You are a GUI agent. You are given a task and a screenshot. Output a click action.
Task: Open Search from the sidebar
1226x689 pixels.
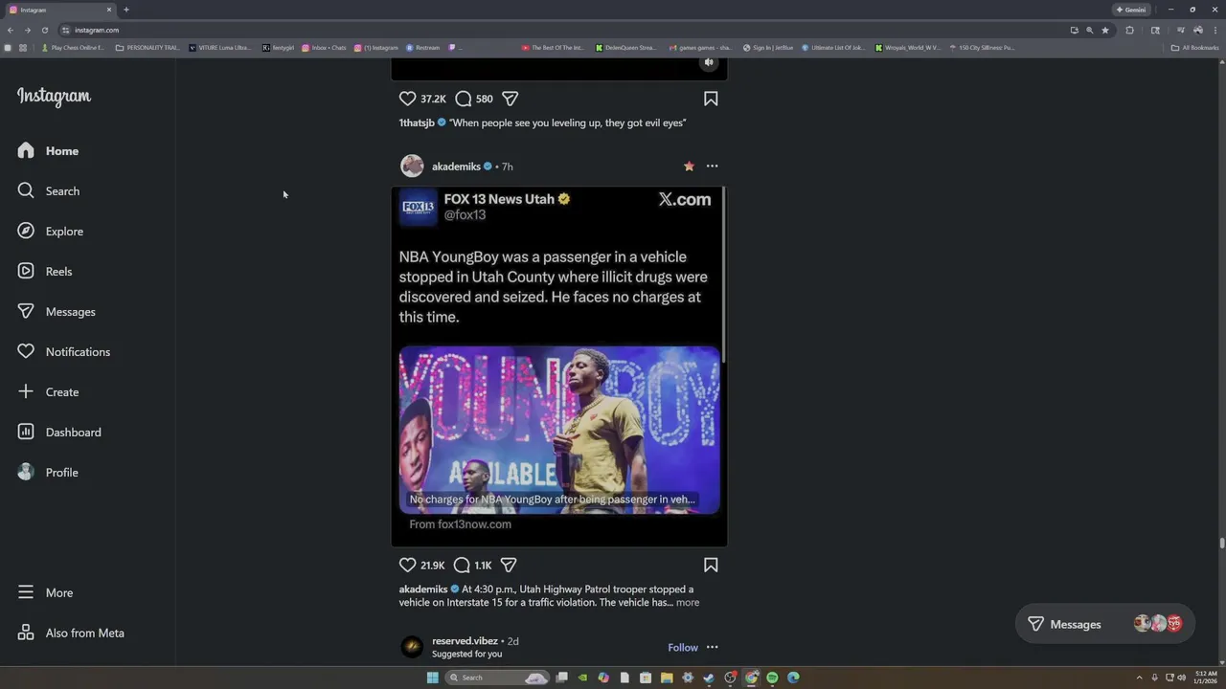[48, 190]
